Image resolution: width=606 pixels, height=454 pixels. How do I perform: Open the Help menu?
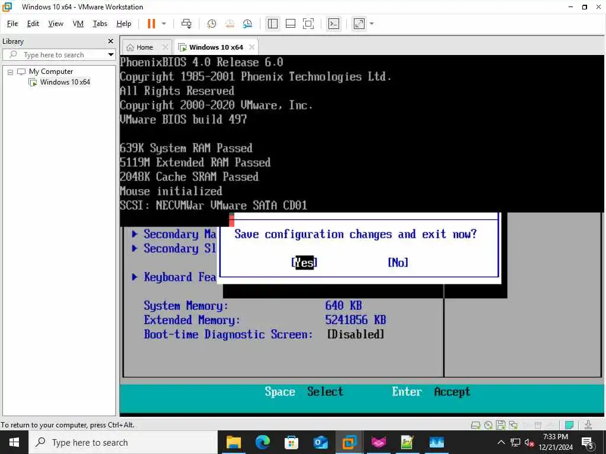(x=124, y=24)
